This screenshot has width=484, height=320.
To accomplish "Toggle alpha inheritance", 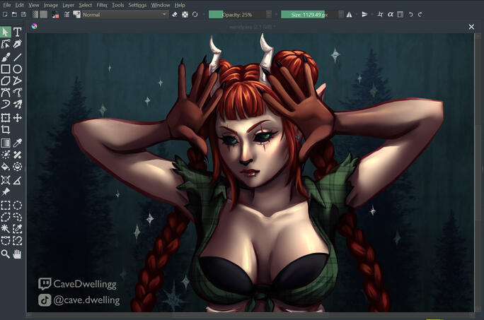I will (x=390, y=15).
